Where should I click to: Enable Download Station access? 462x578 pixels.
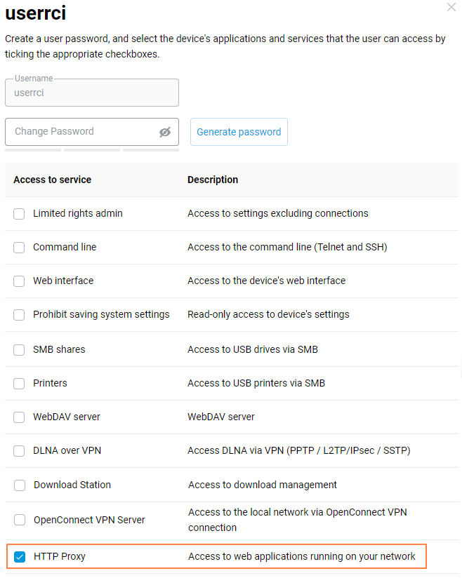20,485
